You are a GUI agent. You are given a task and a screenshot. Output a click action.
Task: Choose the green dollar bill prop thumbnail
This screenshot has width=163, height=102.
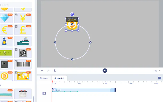(x=6, y=53)
